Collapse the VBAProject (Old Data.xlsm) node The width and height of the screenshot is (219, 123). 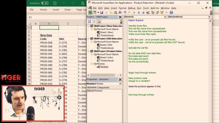click(88, 39)
